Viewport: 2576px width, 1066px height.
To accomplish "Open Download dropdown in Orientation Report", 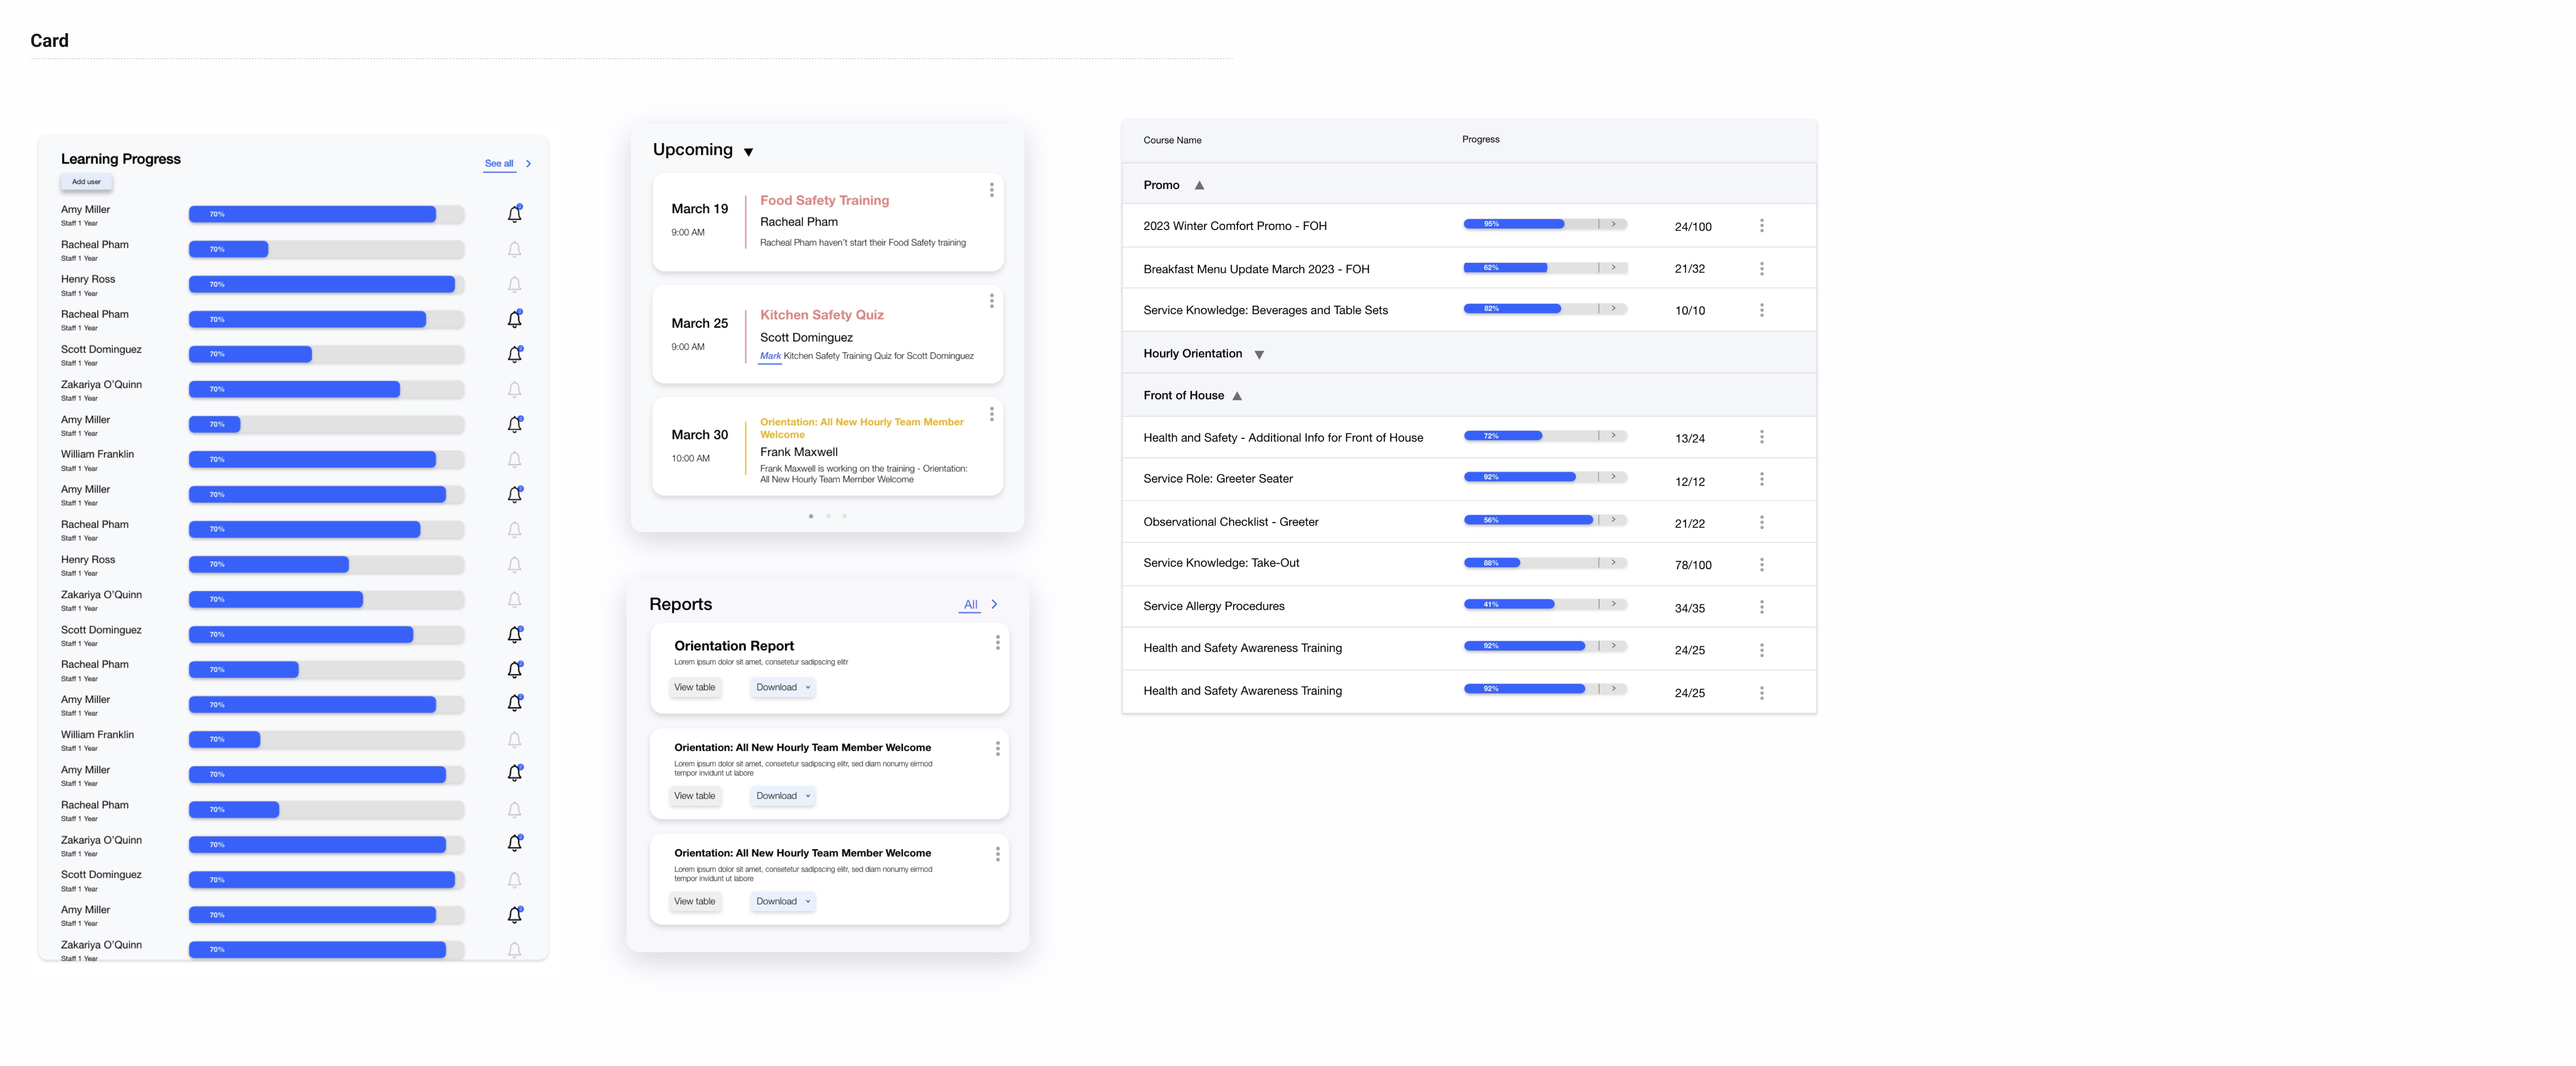I will 783,687.
